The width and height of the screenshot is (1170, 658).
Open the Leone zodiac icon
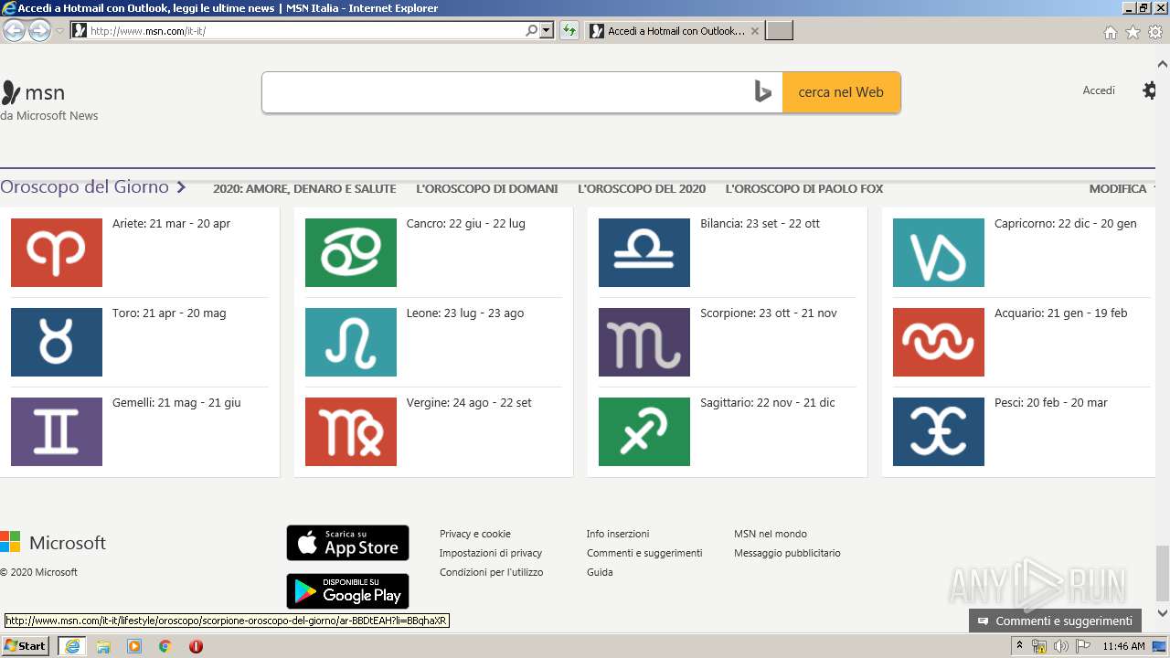[351, 342]
